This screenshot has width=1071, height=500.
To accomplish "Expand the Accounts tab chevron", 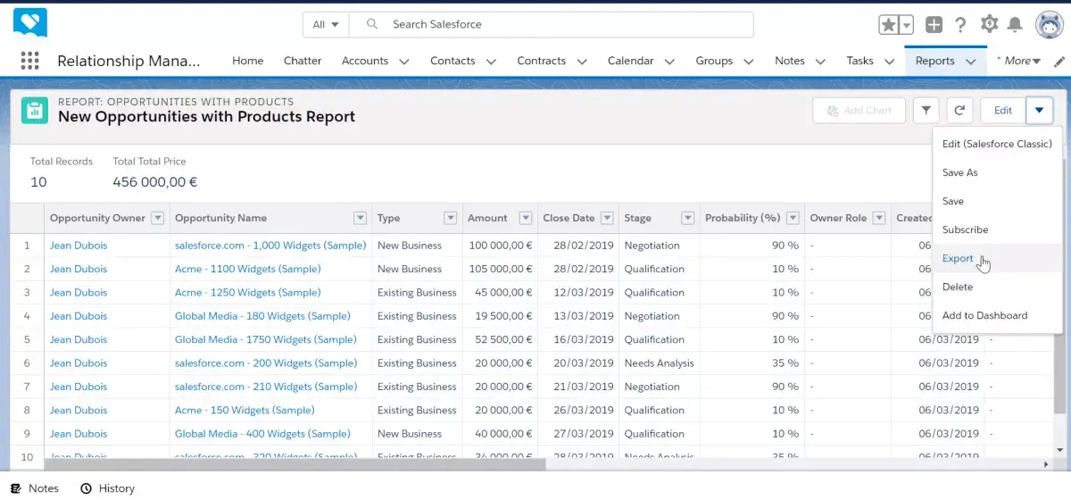I will [404, 62].
